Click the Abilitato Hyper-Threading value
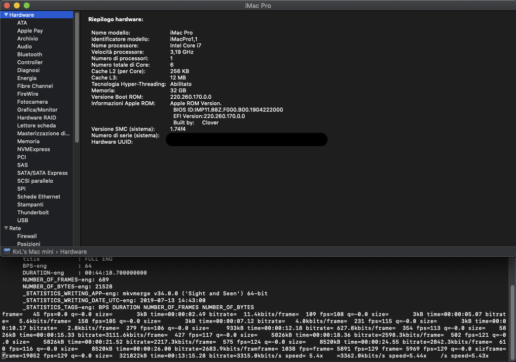Viewport: 516px width, 362px height. [x=181, y=84]
